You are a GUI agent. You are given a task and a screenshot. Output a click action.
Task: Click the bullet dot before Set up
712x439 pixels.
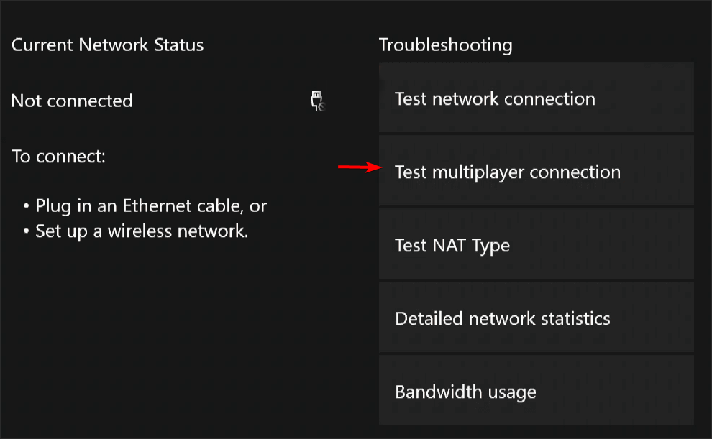[27, 231]
